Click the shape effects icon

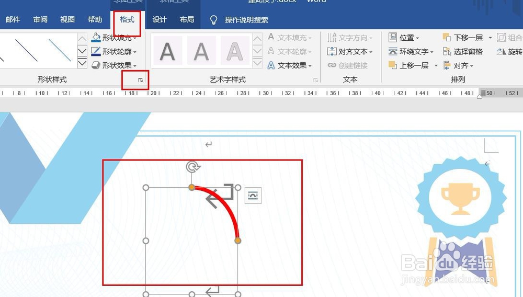click(x=96, y=65)
